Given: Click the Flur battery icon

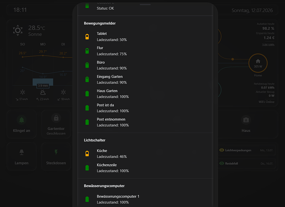Looking at the screenshot, I should pos(87,51).
